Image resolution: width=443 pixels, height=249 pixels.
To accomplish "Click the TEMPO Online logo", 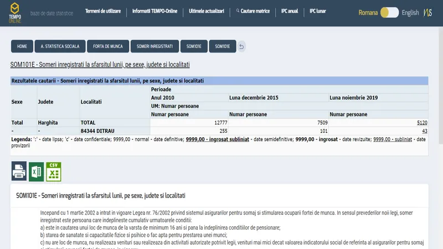I will click(x=14, y=13).
